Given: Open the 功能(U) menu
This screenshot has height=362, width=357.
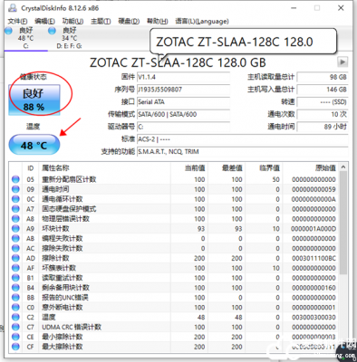Looking at the screenshot, I should (x=72, y=21).
